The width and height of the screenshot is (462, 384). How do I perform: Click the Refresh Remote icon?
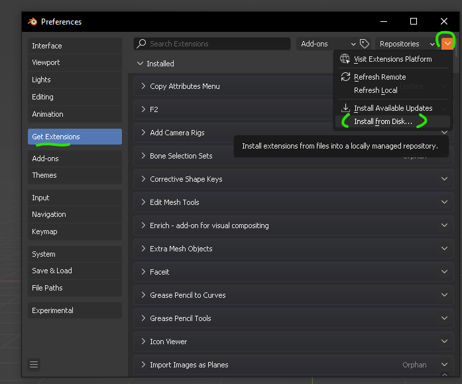click(345, 77)
